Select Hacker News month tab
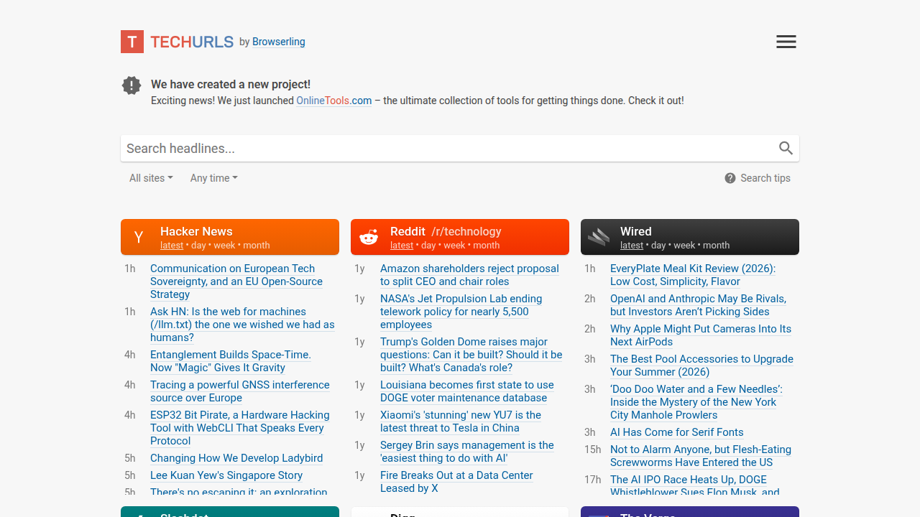 [x=257, y=245]
